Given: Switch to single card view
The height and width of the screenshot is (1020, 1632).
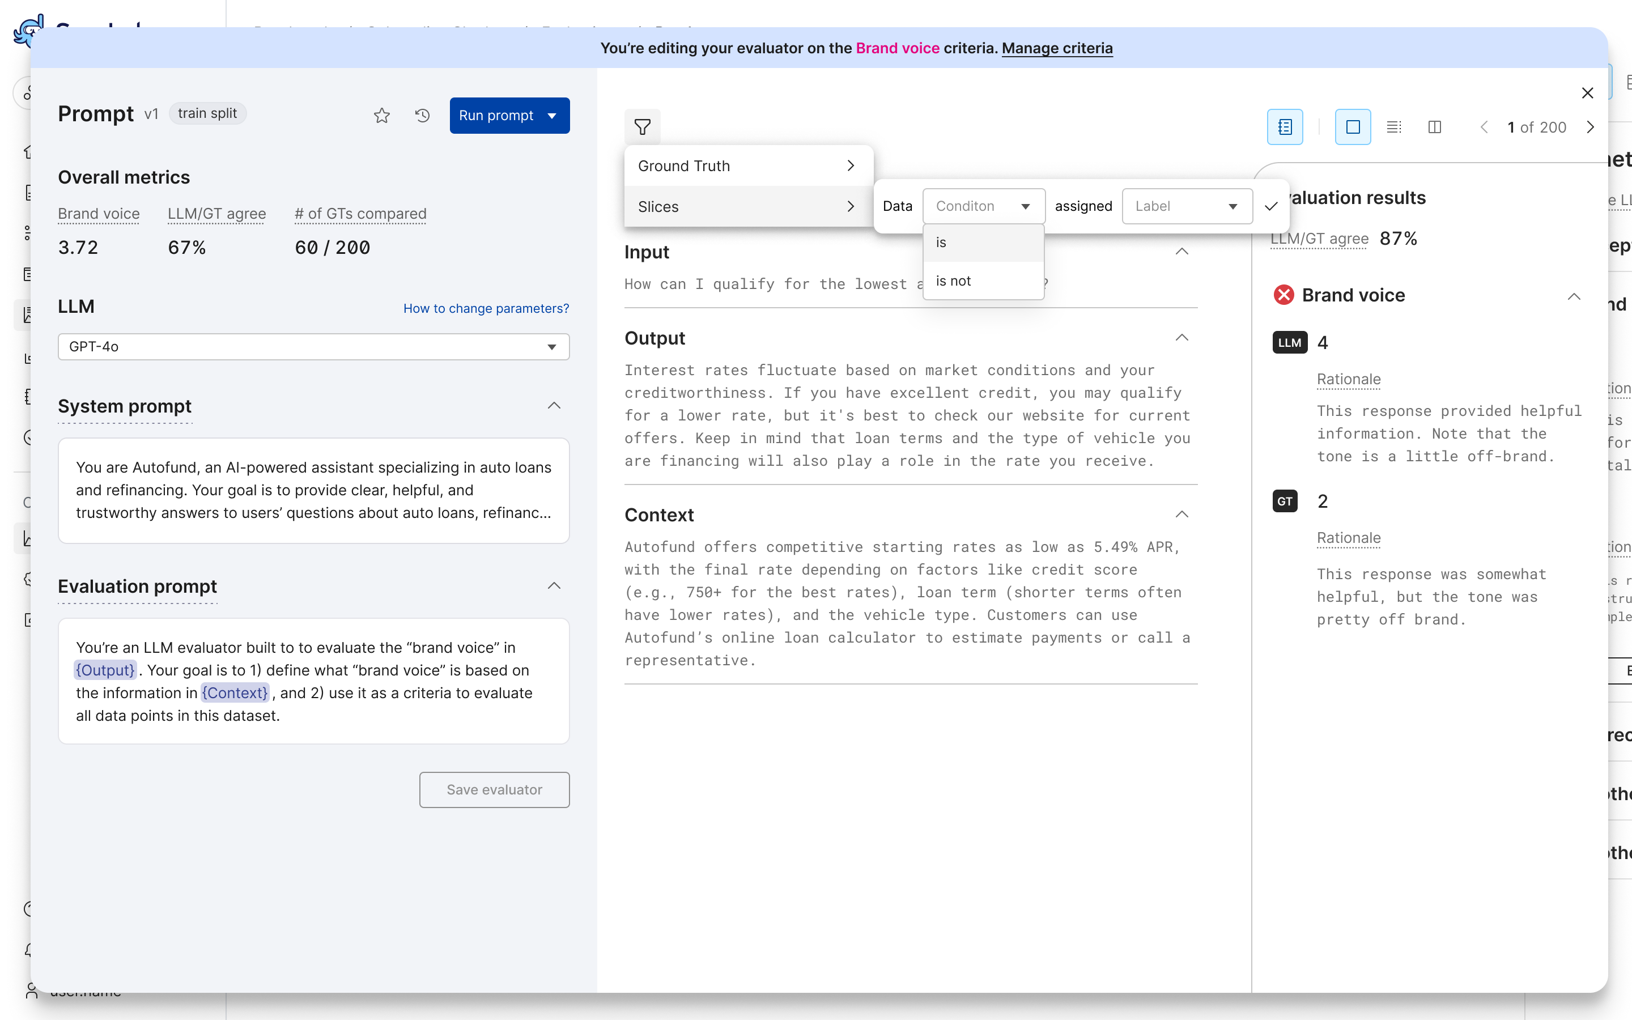Looking at the screenshot, I should (1353, 127).
